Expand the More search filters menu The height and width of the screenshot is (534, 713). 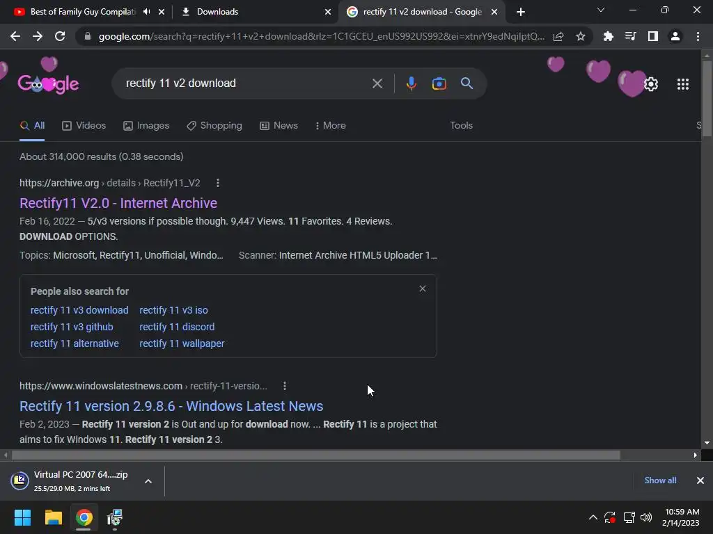click(x=331, y=126)
